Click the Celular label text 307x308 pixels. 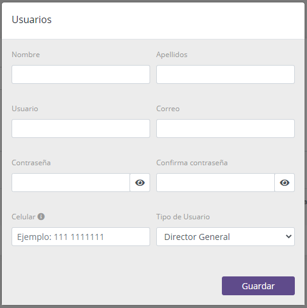[x=24, y=217]
